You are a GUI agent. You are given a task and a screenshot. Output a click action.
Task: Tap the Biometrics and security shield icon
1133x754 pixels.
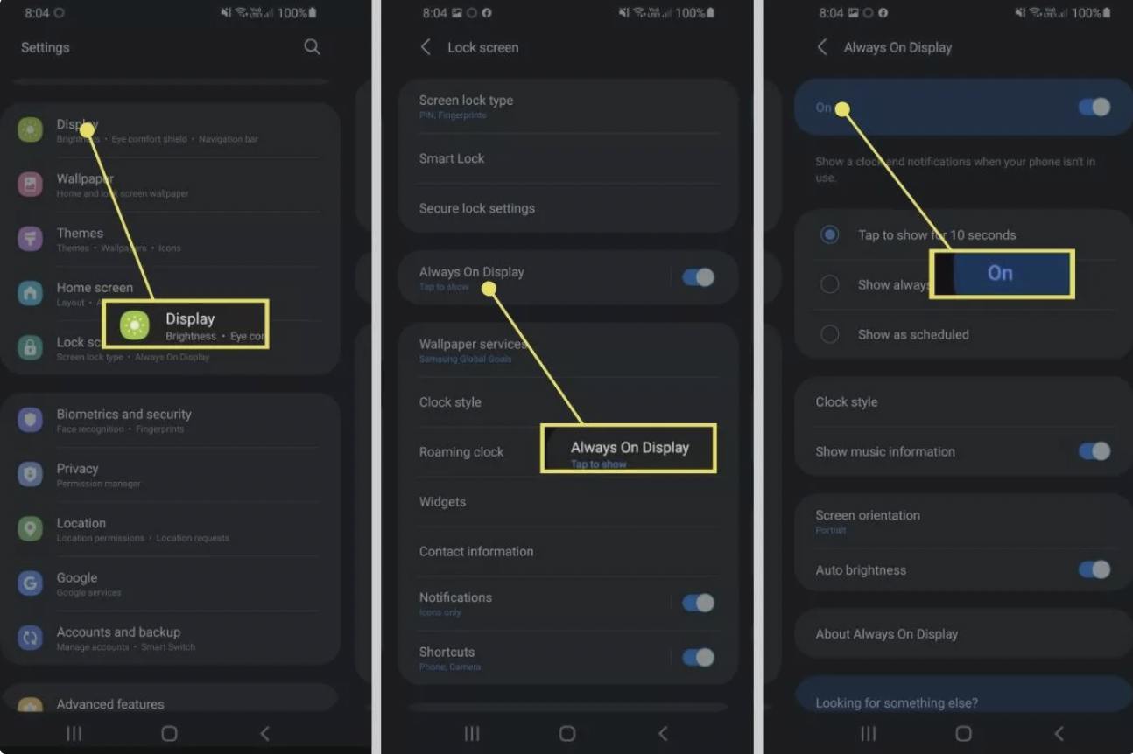(31, 421)
